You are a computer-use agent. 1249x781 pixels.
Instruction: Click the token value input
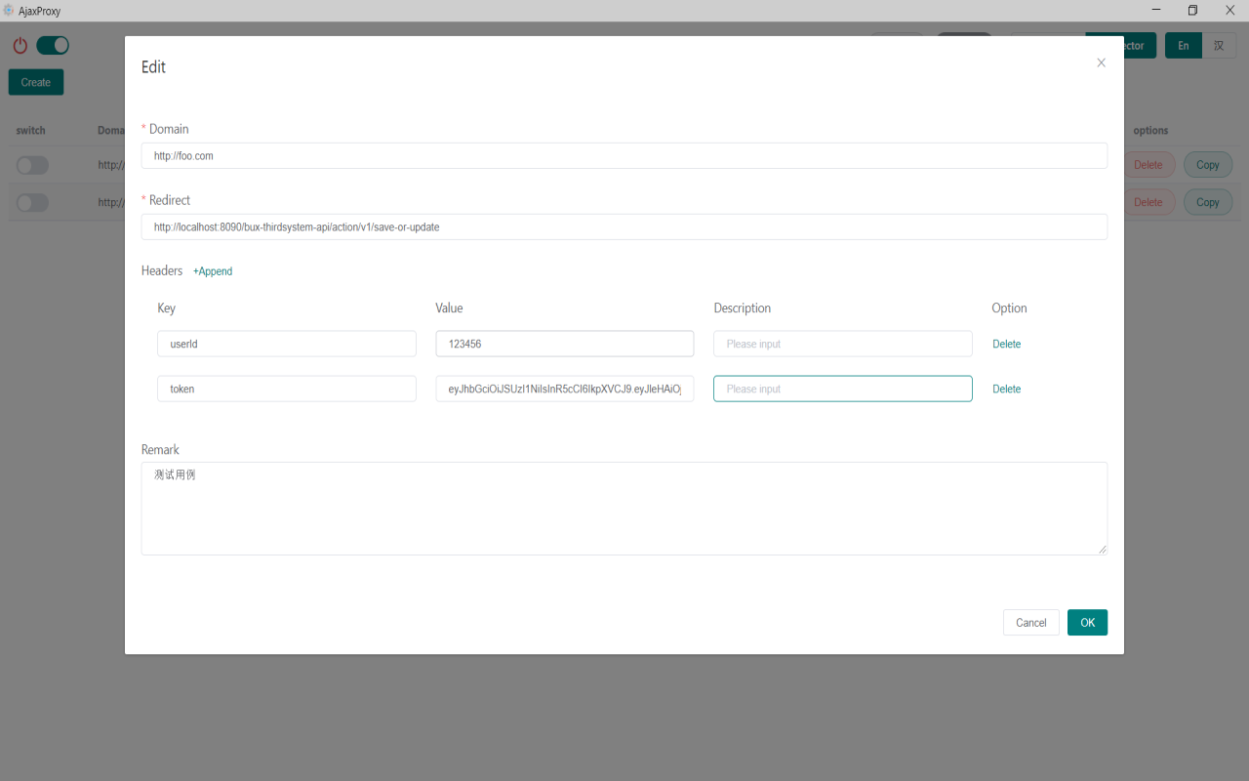[565, 389]
